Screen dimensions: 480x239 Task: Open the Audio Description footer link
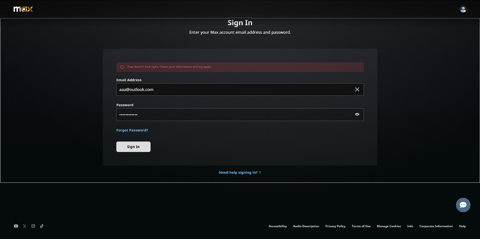coord(306,226)
